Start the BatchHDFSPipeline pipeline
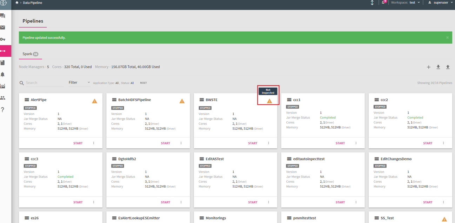Screen dimensions: 455x223 click(165, 143)
